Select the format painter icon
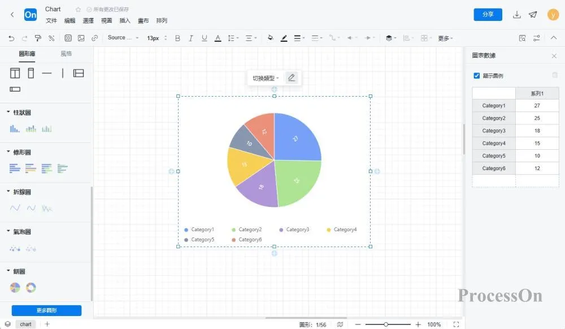Image resolution: width=565 pixels, height=329 pixels. [x=38, y=38]
